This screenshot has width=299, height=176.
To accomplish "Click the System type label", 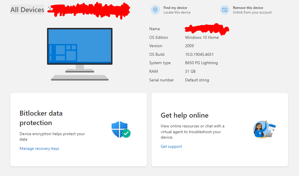I will pos(160,63).
